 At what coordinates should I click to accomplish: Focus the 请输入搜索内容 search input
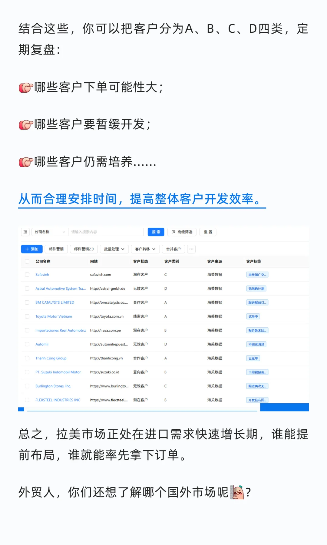106,232
